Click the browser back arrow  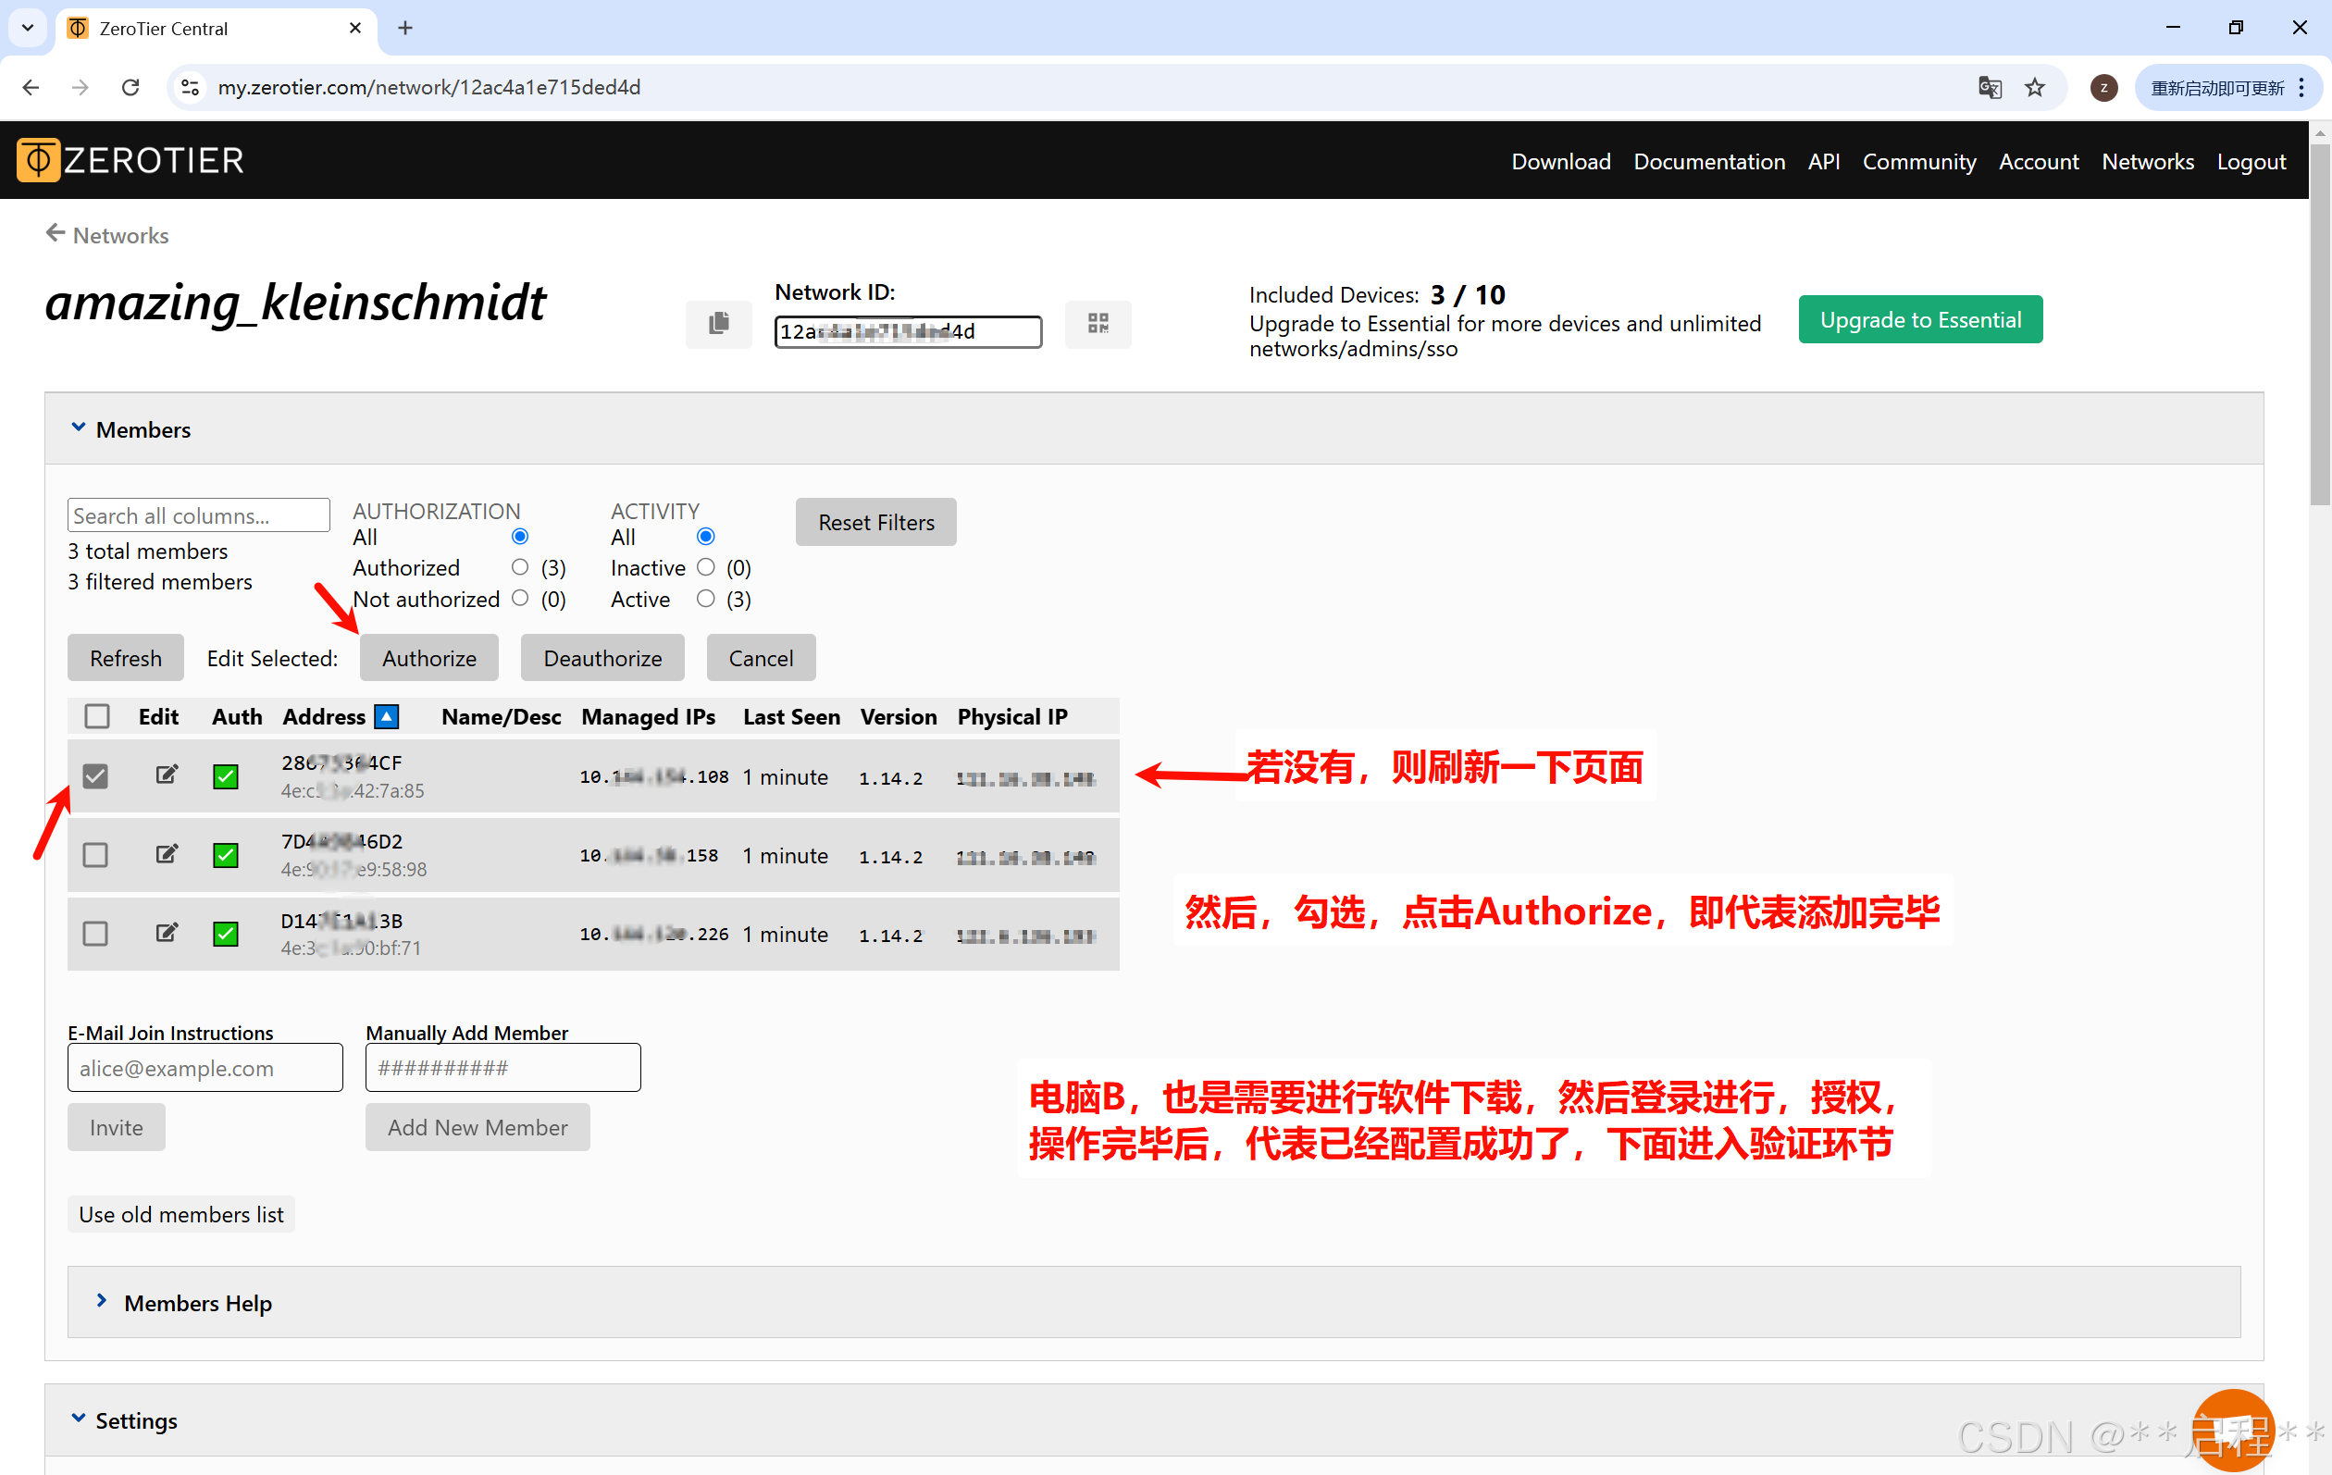tap(31, 87)
